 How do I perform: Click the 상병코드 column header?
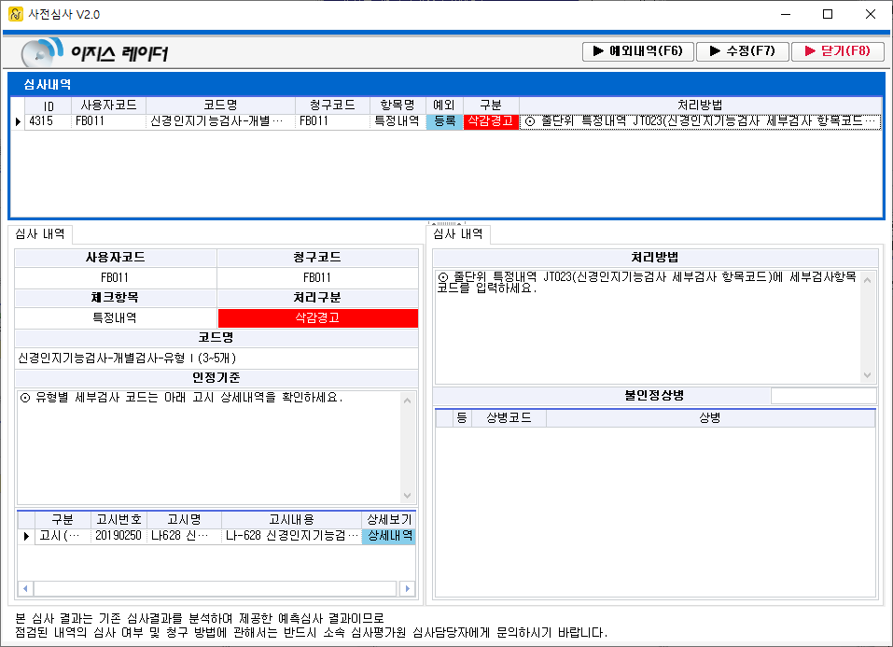click(x=508, y=418)
